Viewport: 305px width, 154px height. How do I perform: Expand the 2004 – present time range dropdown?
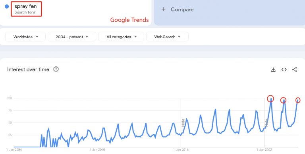click(72, 37)
